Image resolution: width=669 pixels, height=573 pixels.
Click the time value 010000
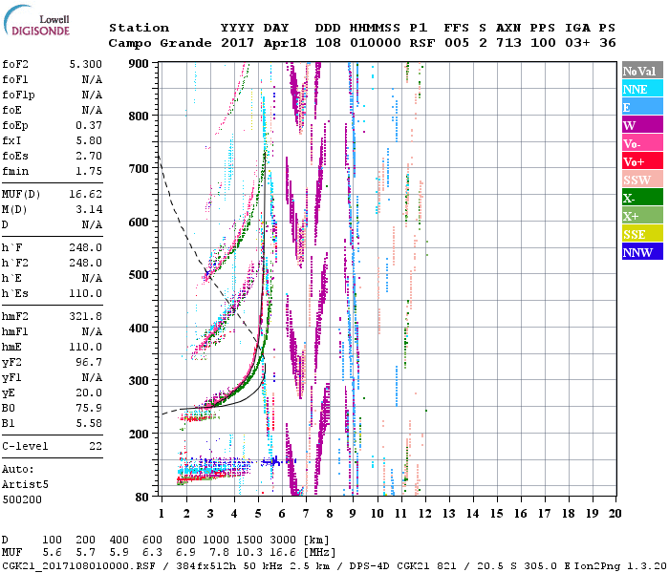tap(376, 43)
